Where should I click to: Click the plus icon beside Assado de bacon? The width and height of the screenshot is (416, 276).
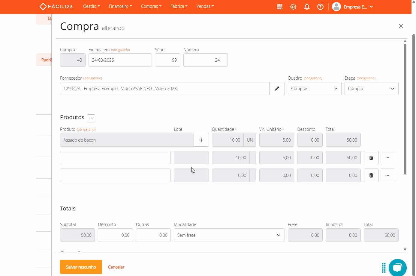[201, 140]
